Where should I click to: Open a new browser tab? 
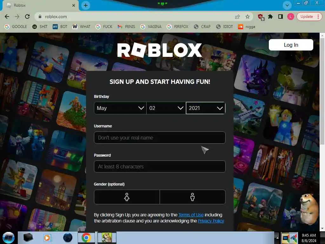pyautogui.click(x=86, y=5)
